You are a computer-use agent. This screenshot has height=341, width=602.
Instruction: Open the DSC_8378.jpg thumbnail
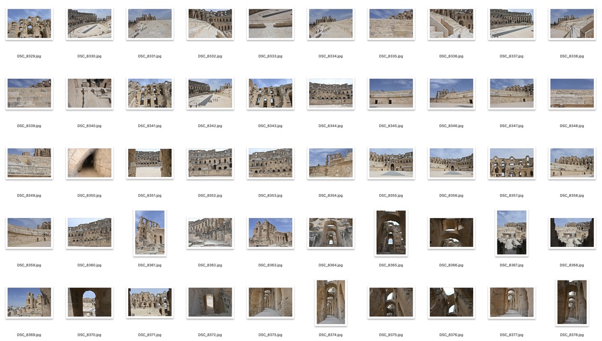(571, 302)
